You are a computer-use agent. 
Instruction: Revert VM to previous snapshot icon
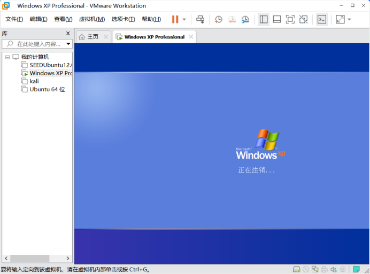pos(232,19)
